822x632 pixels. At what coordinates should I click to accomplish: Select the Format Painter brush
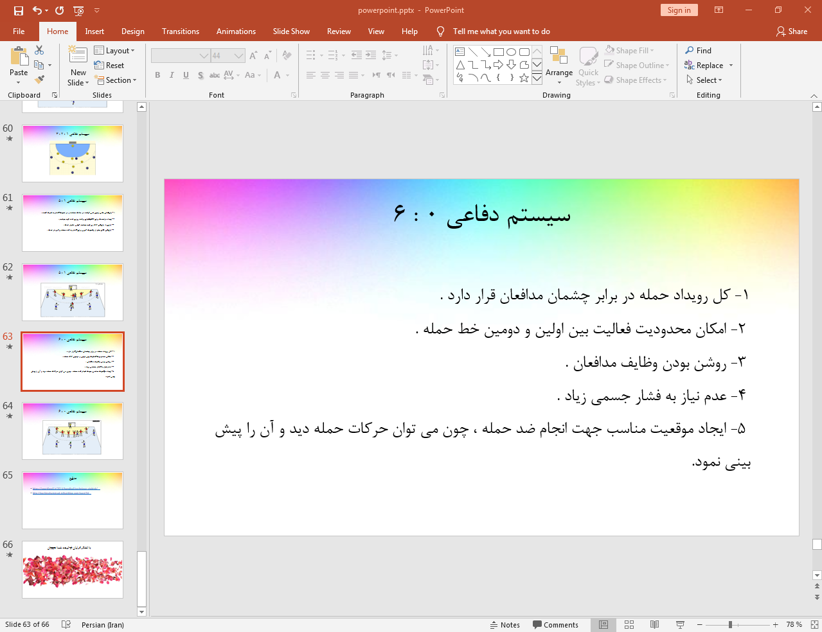(x=39, y=80)
